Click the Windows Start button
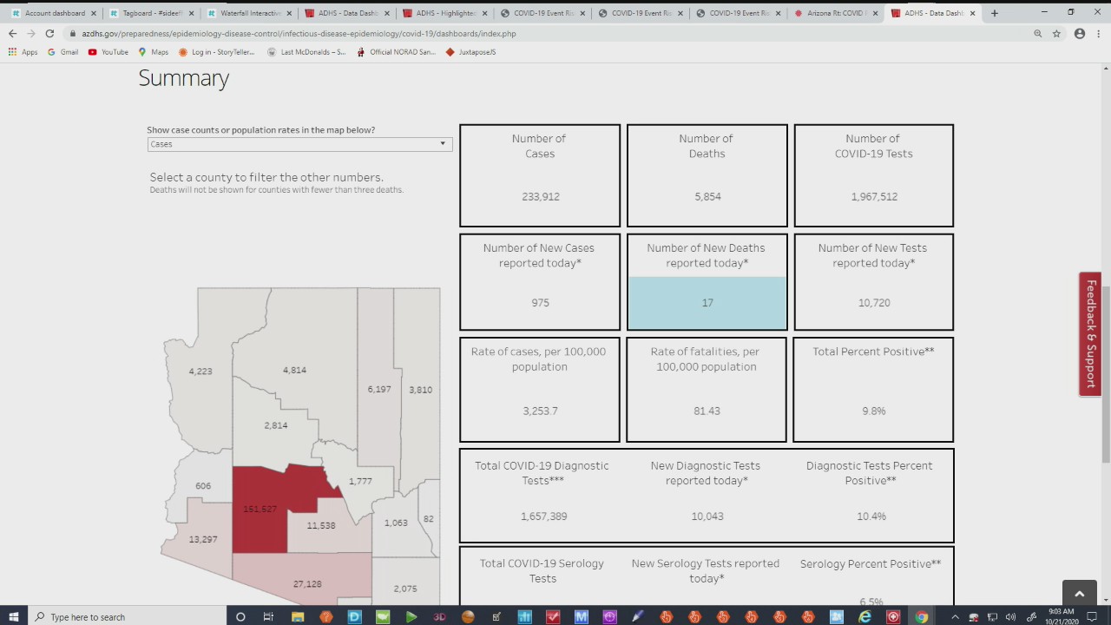 13,617
